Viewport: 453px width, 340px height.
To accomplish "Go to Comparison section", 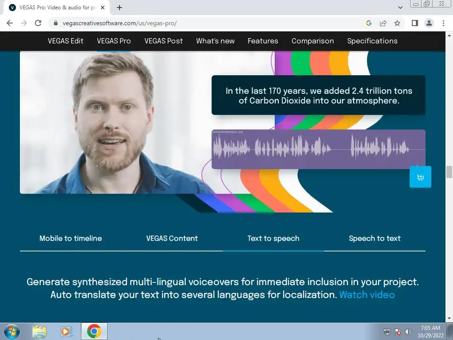I will 313,41.
